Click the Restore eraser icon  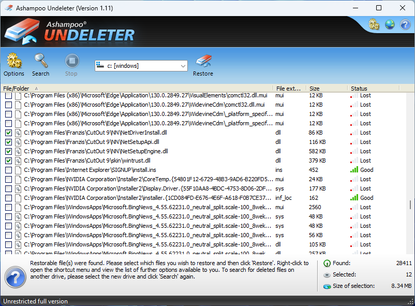pos(203,61)
